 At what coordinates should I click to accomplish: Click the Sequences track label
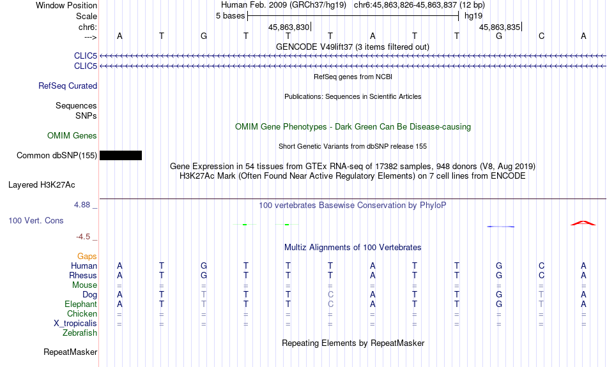click(x=76, y=105)
